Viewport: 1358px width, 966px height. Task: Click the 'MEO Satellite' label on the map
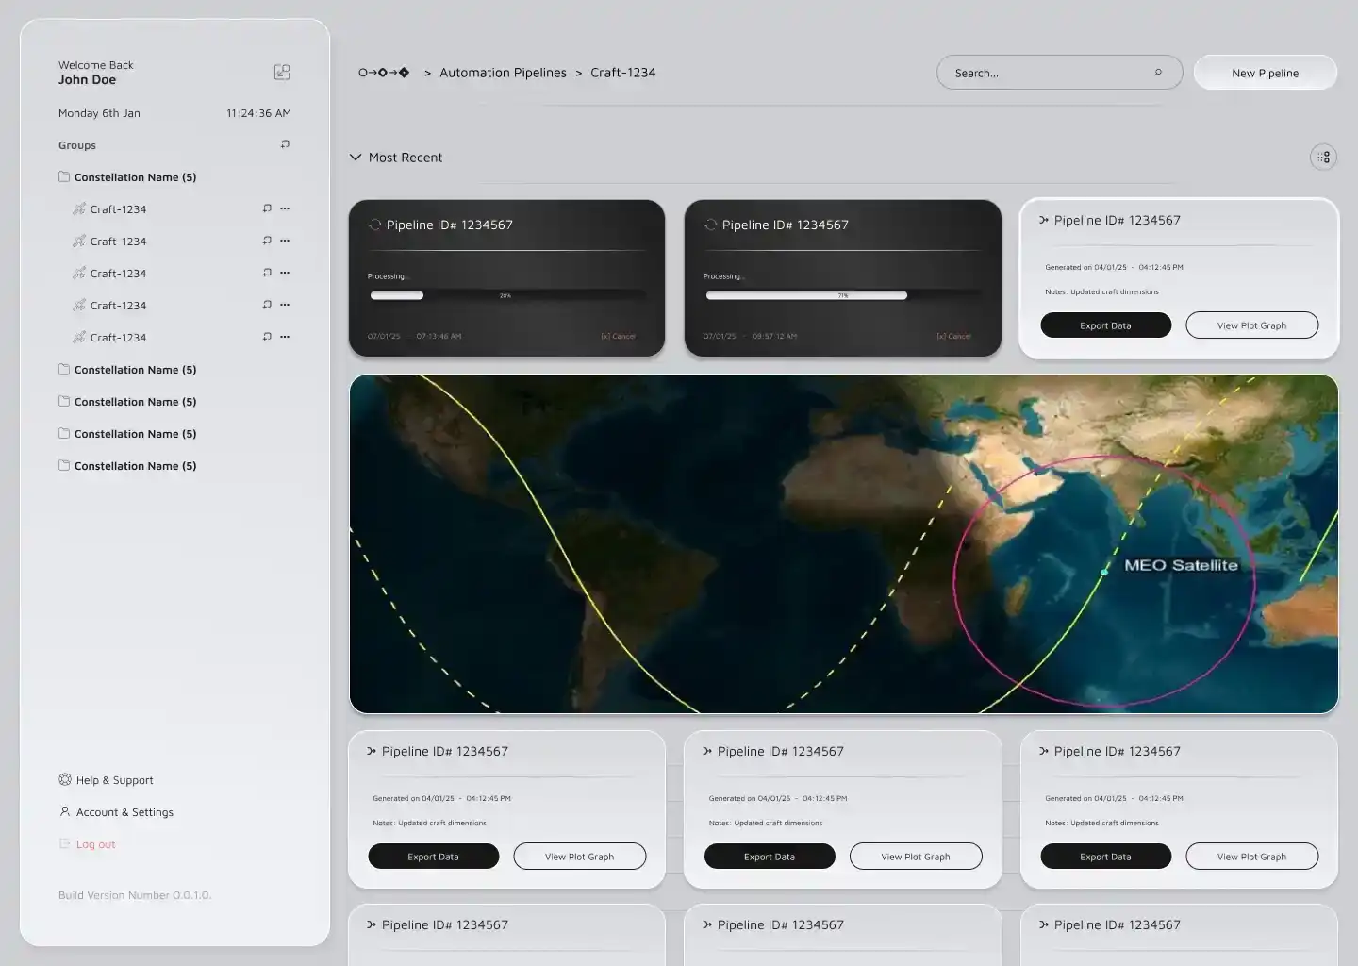[x=1181, y=565]
